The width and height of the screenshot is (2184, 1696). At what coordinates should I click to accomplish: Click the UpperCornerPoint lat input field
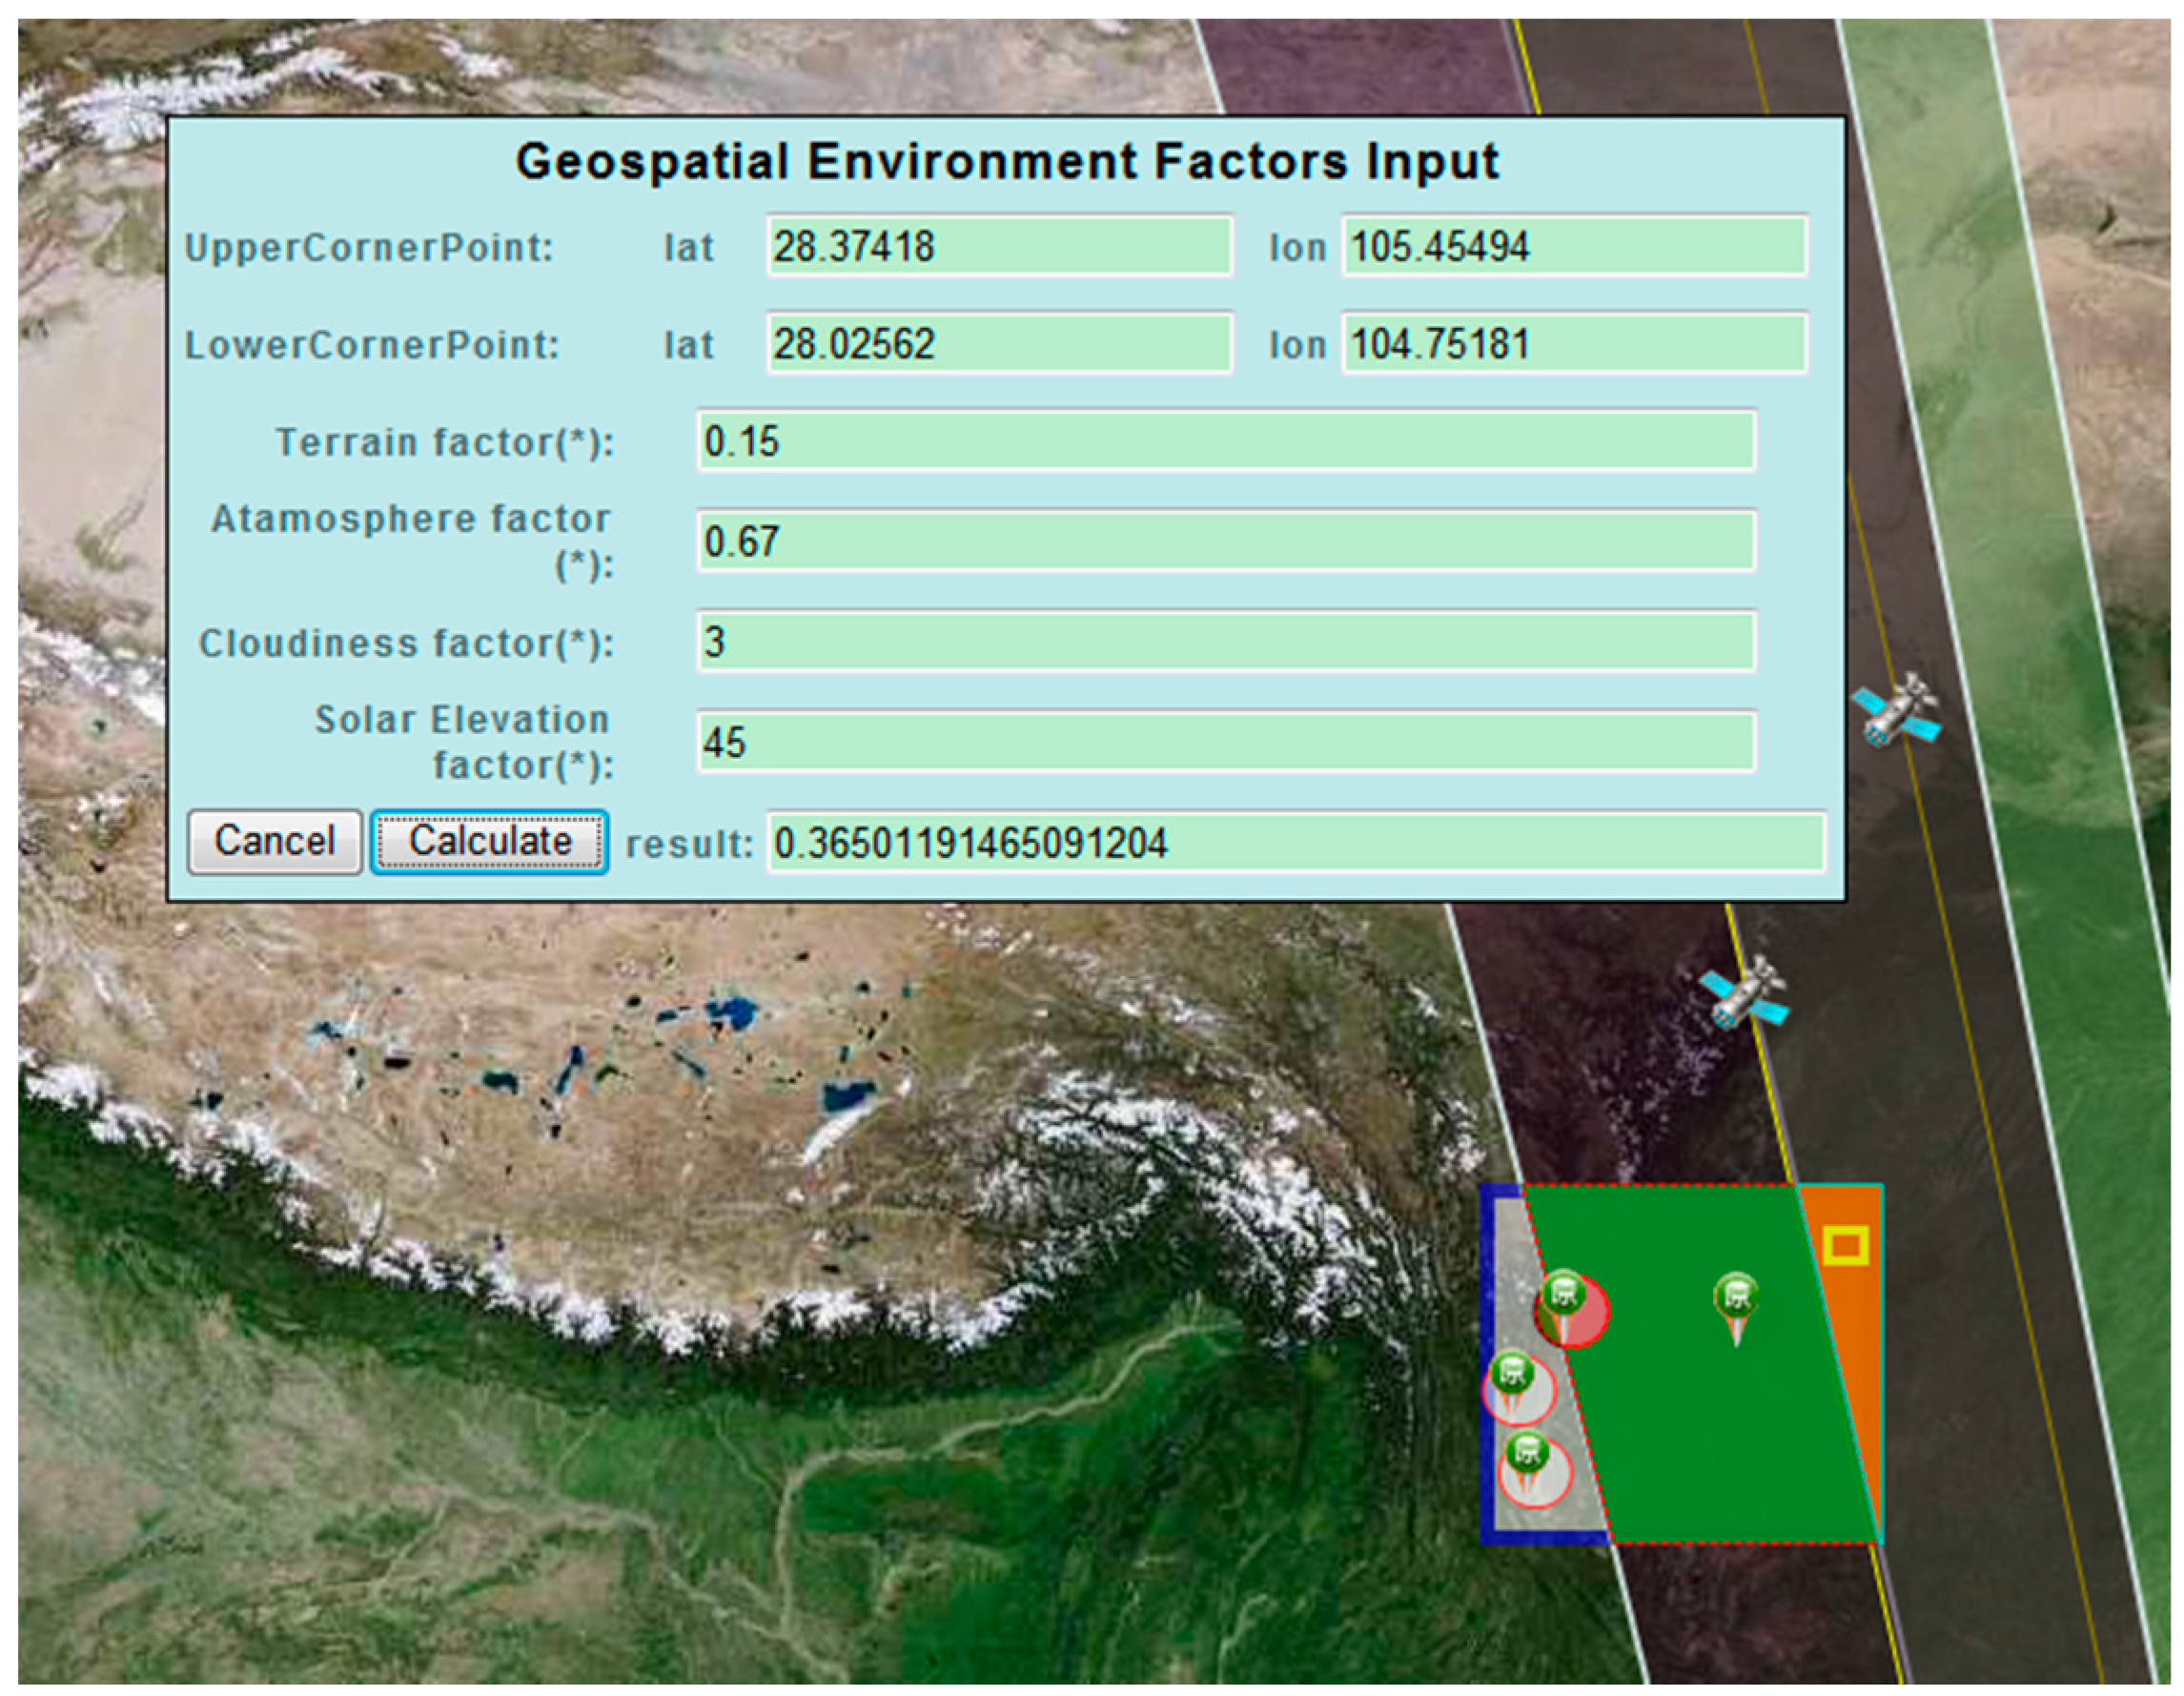pyautogui.click(x=998, y=246)
